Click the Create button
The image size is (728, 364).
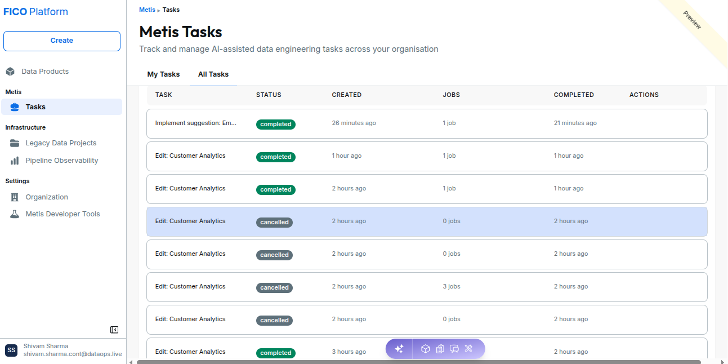tap(62, 41)
